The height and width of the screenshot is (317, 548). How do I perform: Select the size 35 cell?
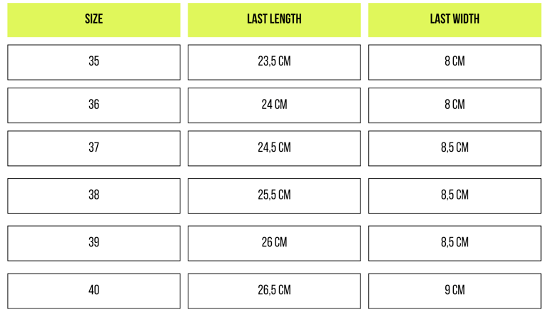coord(93,62)
